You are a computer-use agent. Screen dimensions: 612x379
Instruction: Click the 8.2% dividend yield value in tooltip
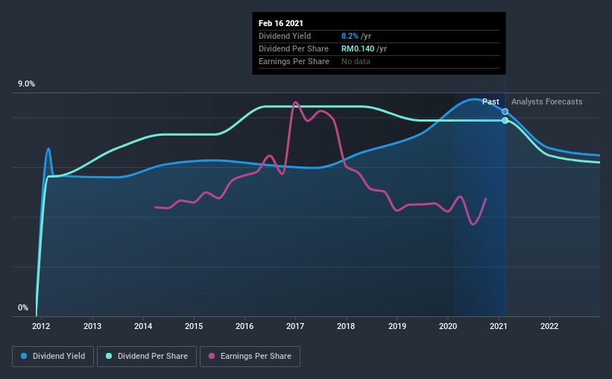pos(350,36)
